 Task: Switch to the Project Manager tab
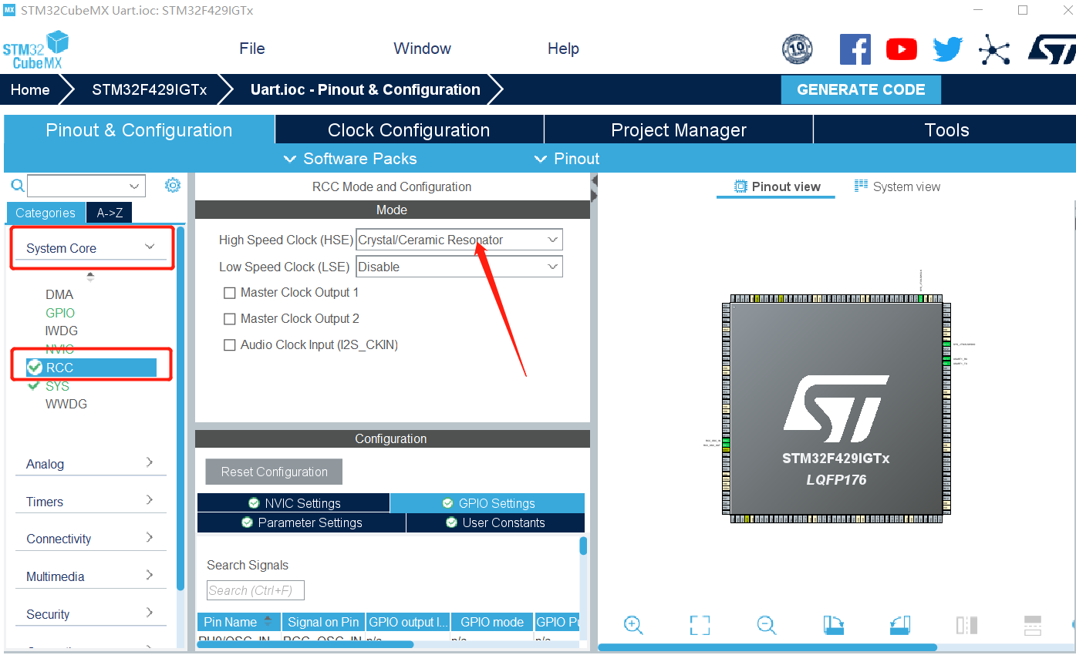[679, 129]
